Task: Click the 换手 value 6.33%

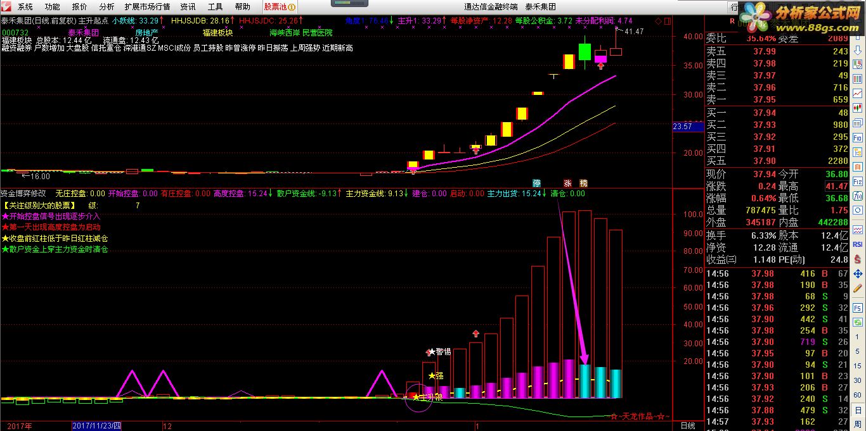Action: [762, 235]
